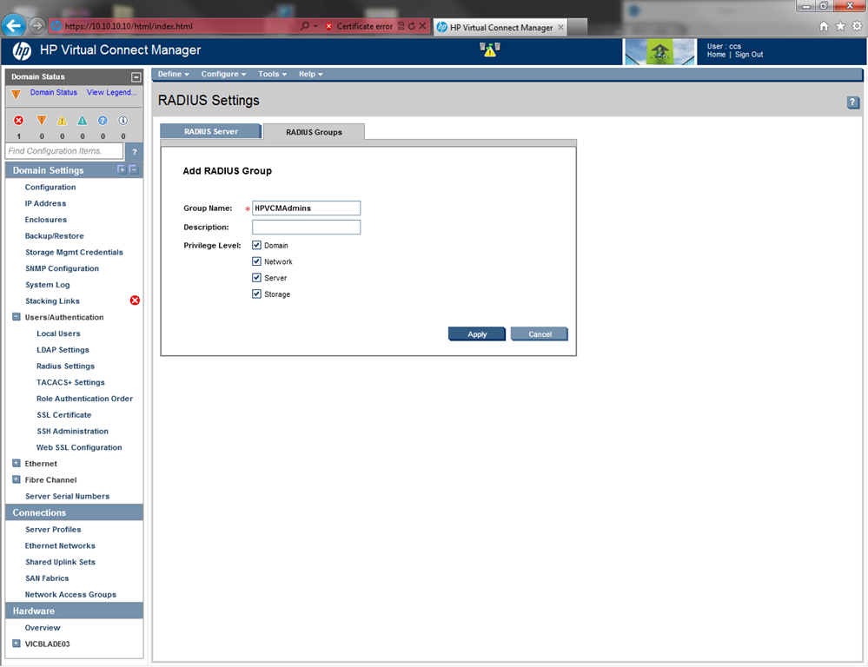Screen dimensions: 868x667
Task: Open the Tools dropdown menu
Action: pyautogui.click(x=272, y=74)
